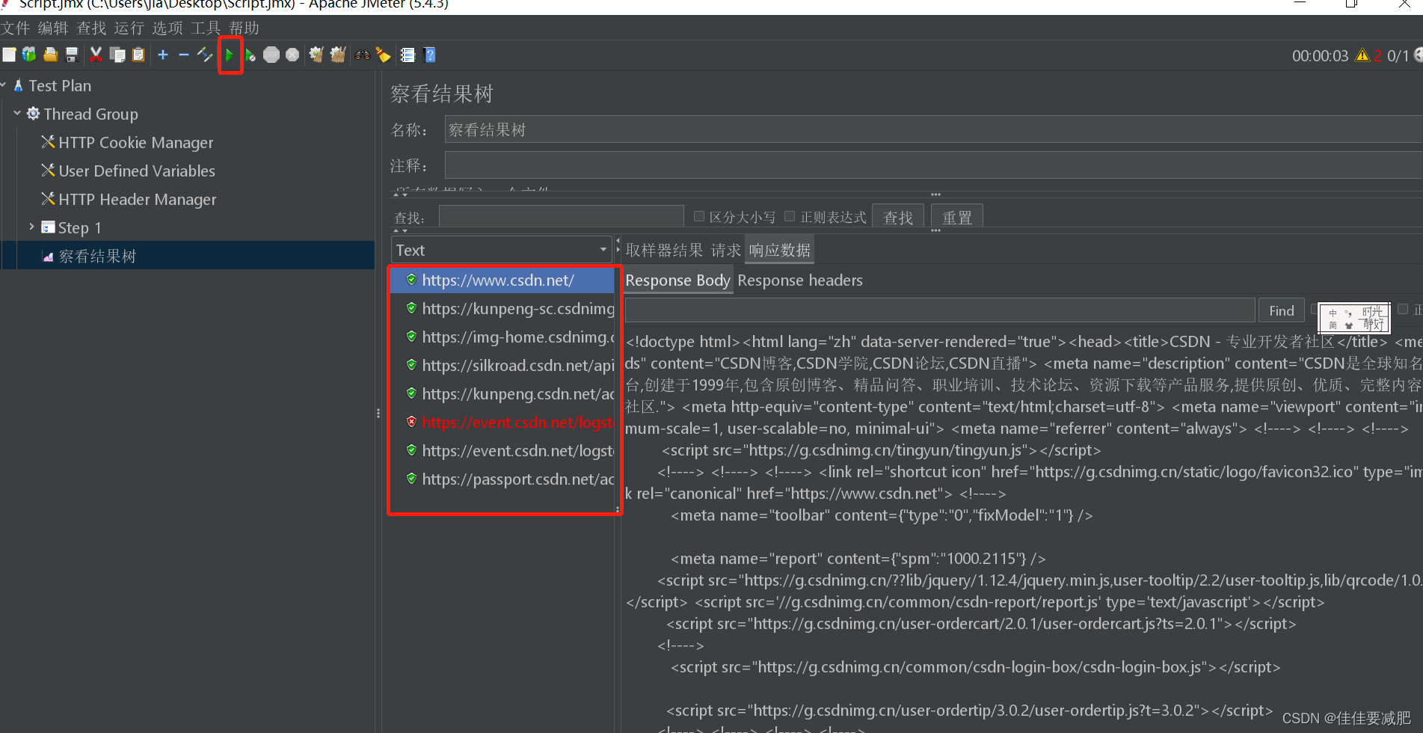Screen dimensions: 1423x733
Task: Open the 选项 menu
Action: [x=167, y=28]
